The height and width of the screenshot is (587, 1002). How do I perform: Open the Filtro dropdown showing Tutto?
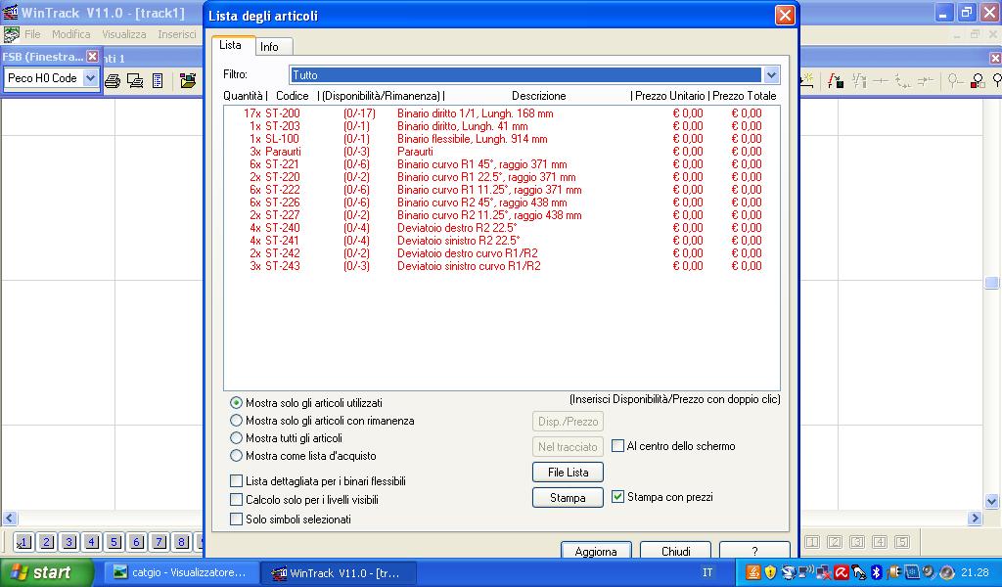pos(771,74)
